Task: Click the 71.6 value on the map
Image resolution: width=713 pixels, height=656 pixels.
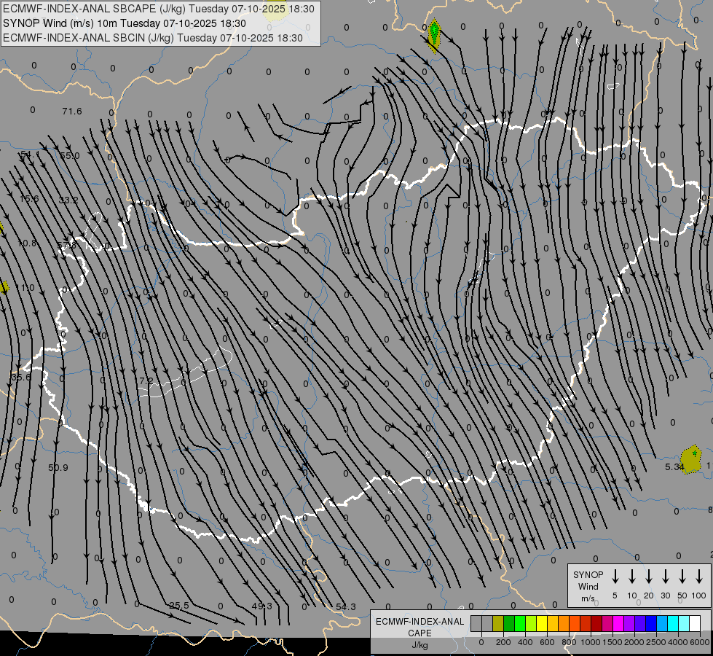Action: coord(72,112)
